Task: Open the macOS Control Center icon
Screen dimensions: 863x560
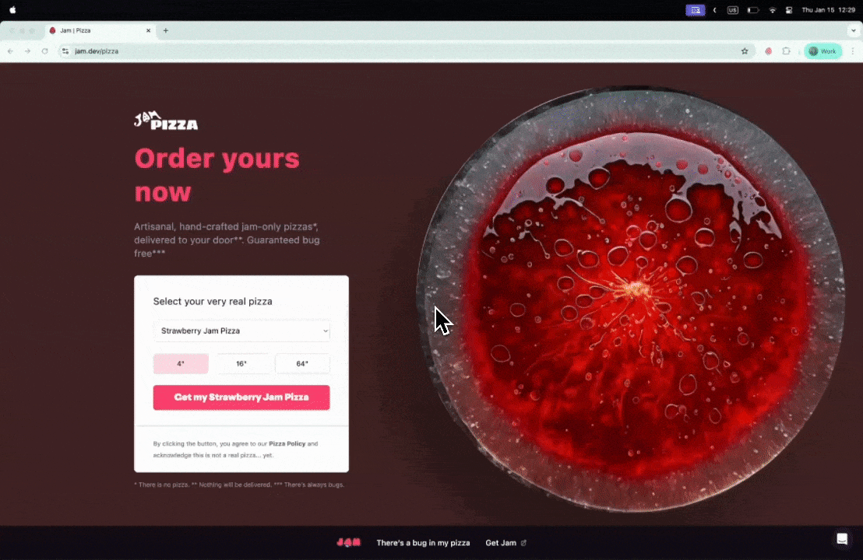Action: pos(789,10)
